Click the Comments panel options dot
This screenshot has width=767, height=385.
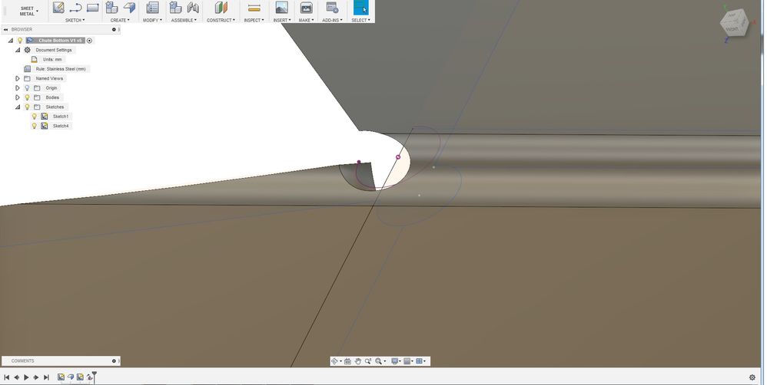(x=114, y=361)
